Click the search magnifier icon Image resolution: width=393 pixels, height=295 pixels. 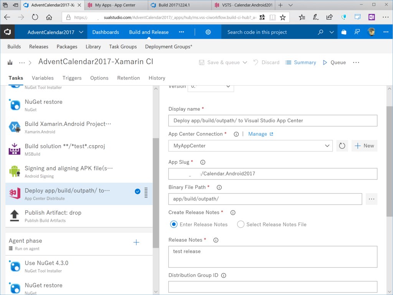(x=320, y=32)
